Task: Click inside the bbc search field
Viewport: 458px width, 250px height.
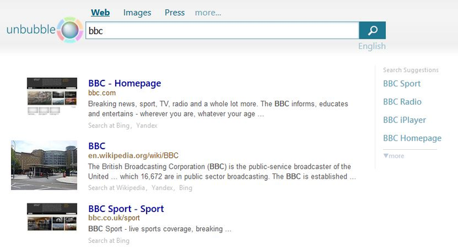Action: tap(222, 30)
